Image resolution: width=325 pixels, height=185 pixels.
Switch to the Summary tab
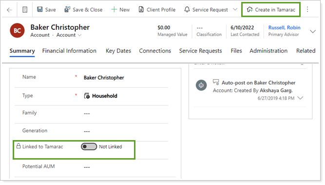(22, 51)
